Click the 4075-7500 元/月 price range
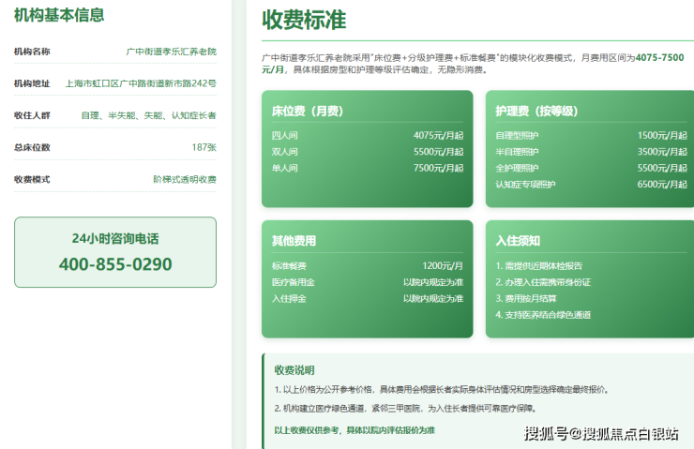Image resolution: width=694 pixels, height=449 pixels. click(660, 57)
